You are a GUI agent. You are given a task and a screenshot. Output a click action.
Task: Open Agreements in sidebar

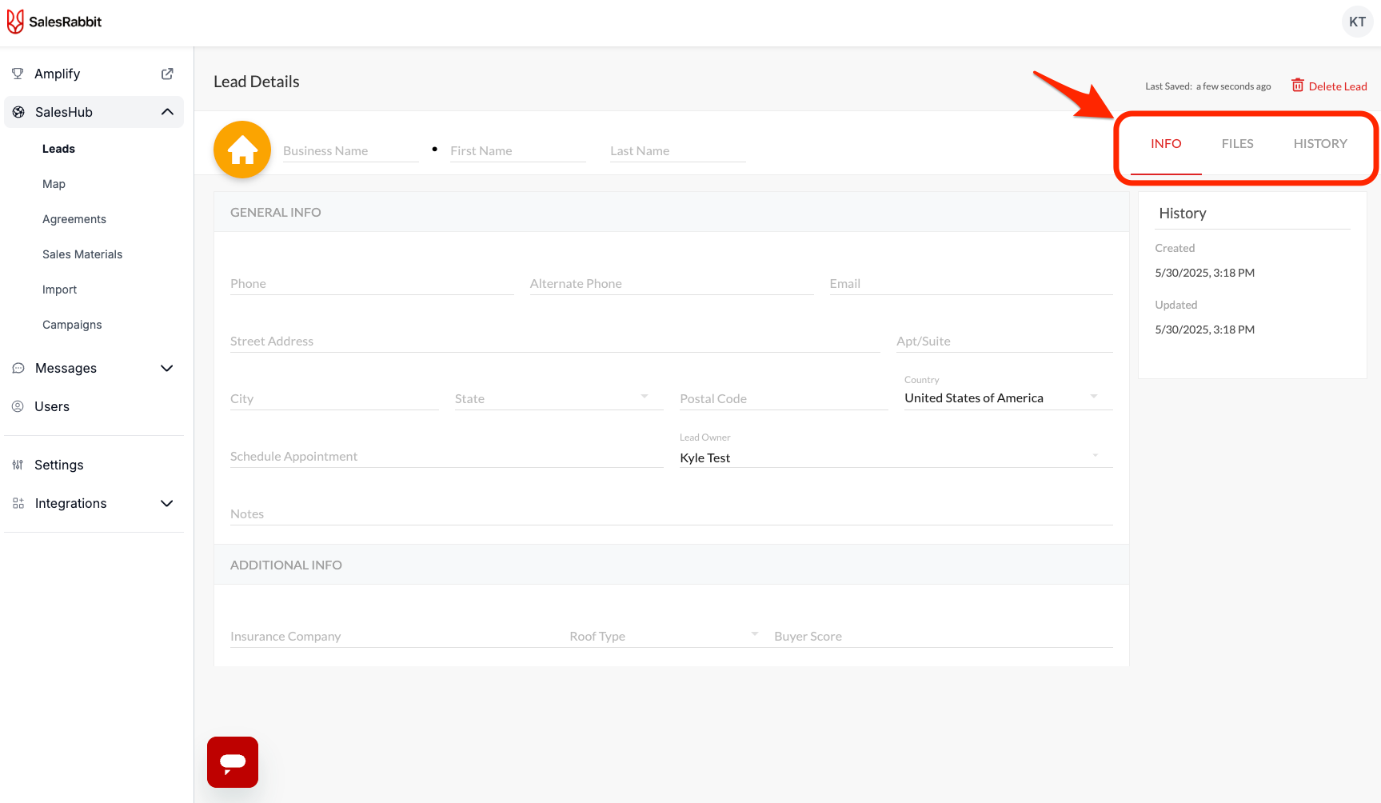pos(74,219)
